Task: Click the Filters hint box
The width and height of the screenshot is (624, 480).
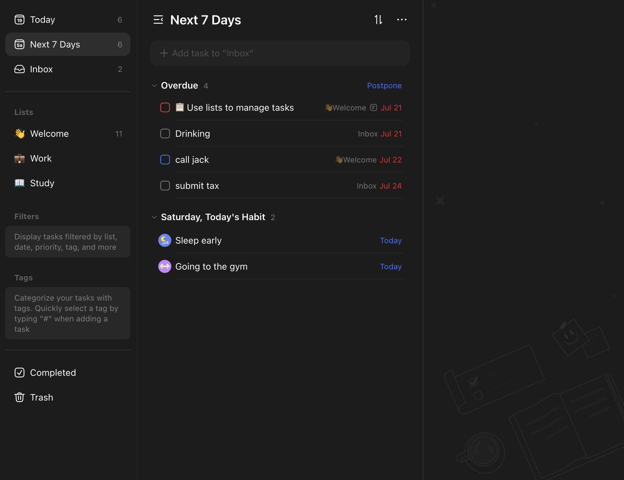Action: point(68,242)
